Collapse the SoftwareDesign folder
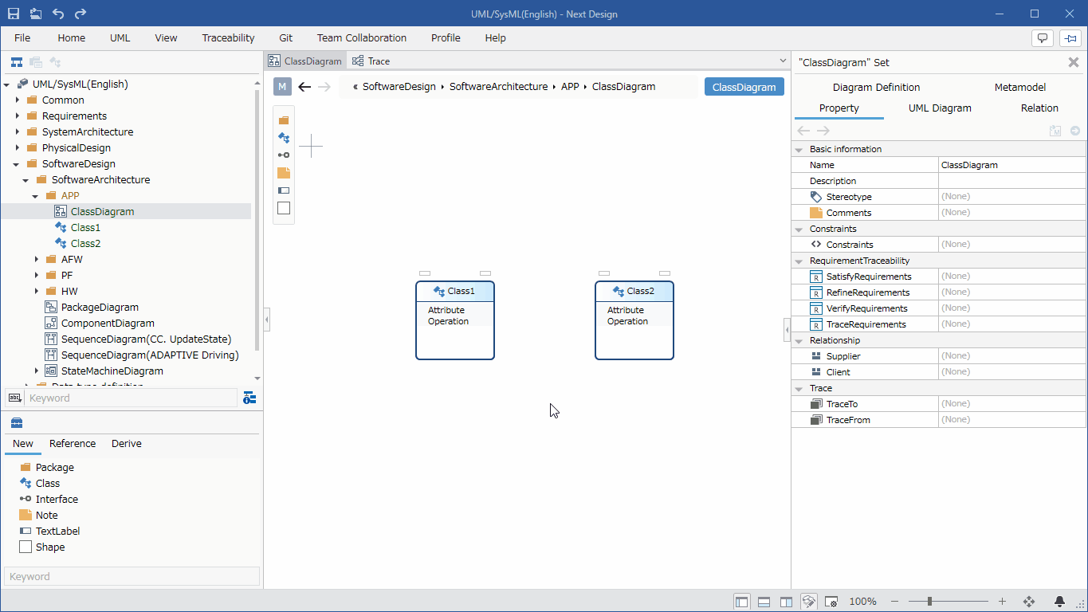The image size is (1088, 612). pyautogui.click(x=17, y=164)
